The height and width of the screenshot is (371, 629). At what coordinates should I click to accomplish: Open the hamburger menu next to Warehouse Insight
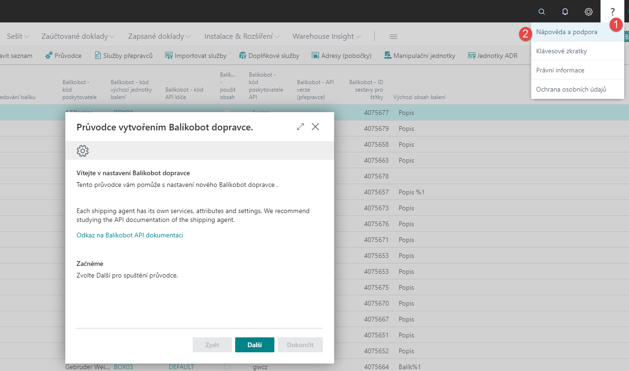click(393, 36)
